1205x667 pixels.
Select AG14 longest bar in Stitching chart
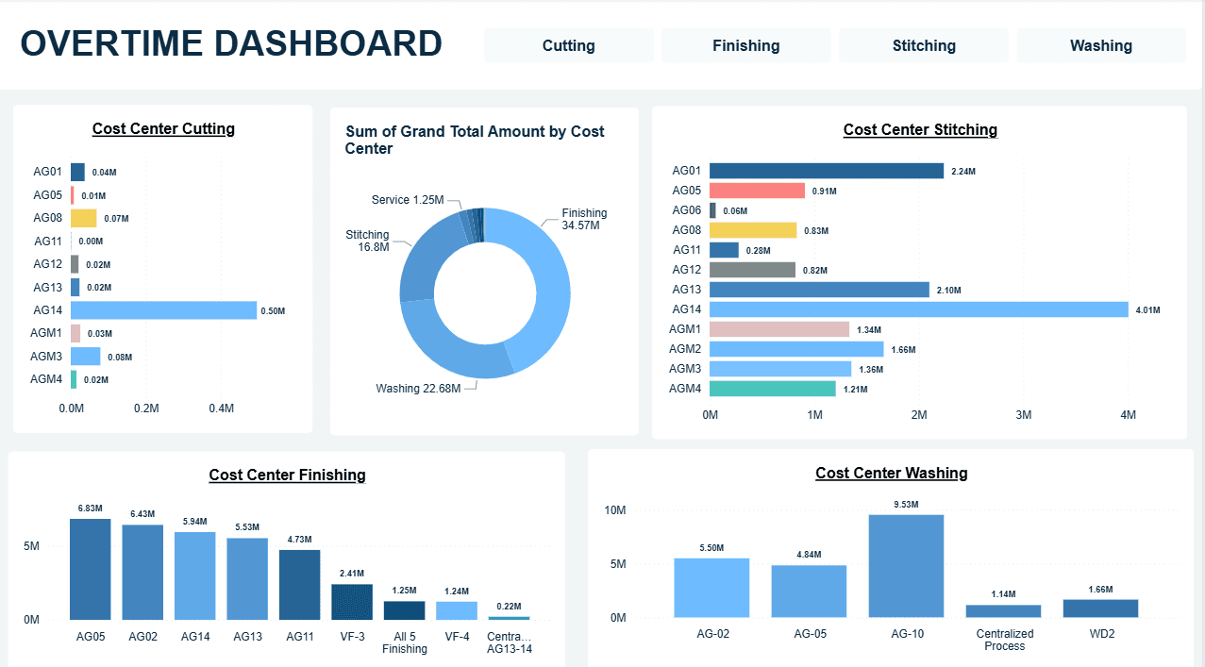[x=919, y=309]
